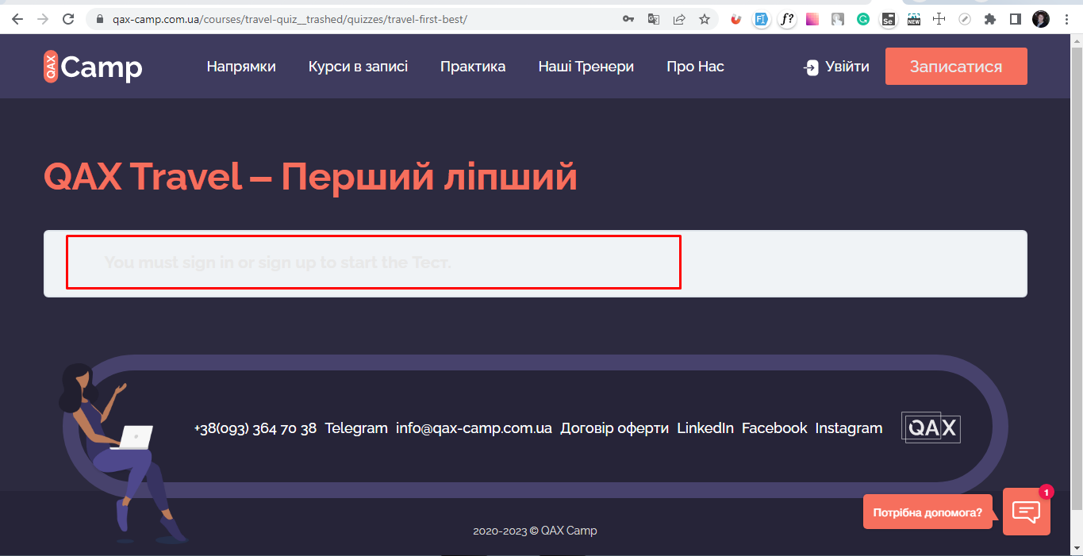Click the browser extensions puzzle icon
1083x556 pixels.
[x=989, y=18]
